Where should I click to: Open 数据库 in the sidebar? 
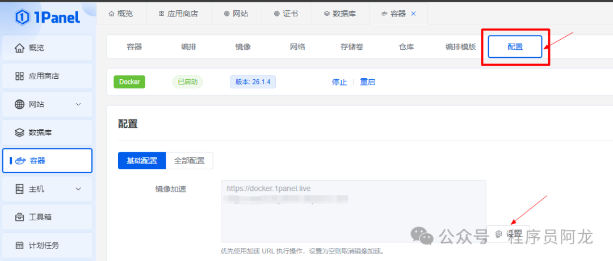pyautogui.click(x=47, y=132)
